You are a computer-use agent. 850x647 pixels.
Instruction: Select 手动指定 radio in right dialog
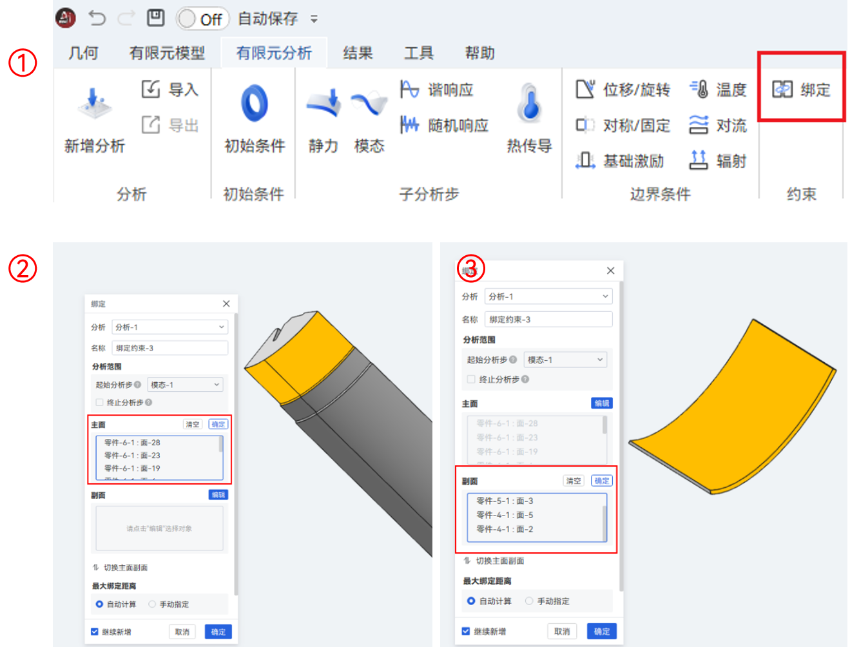(529, 601)
